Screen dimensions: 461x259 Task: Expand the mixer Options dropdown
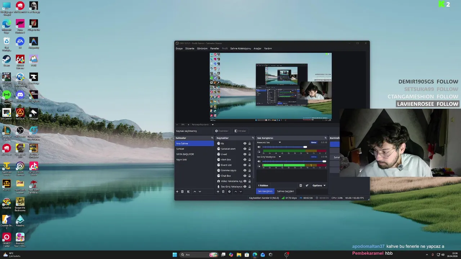point(319,186)
